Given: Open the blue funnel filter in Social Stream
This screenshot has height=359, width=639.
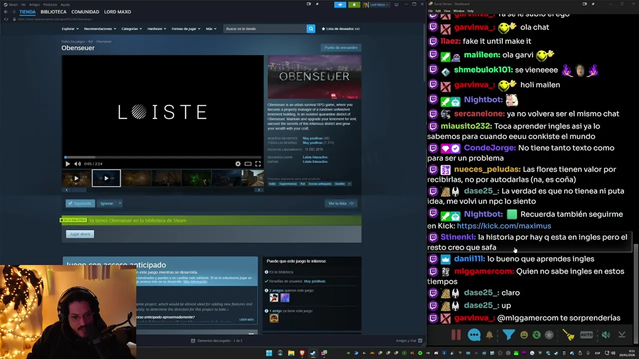Looking at the screenshot, I should 508,335.
